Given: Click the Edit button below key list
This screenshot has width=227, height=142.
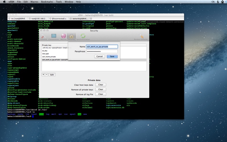Looking at the screenshot, I should pyautogui.click(x=52, y=74).
